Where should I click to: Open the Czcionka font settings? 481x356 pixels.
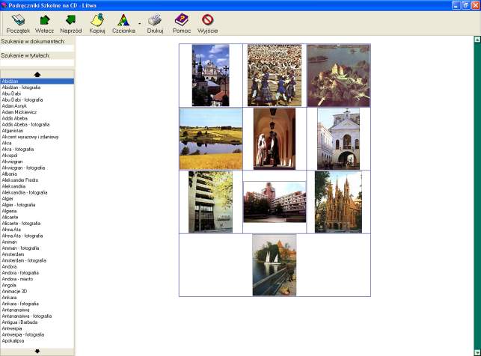pyautogui.click(x=123, y=22)
